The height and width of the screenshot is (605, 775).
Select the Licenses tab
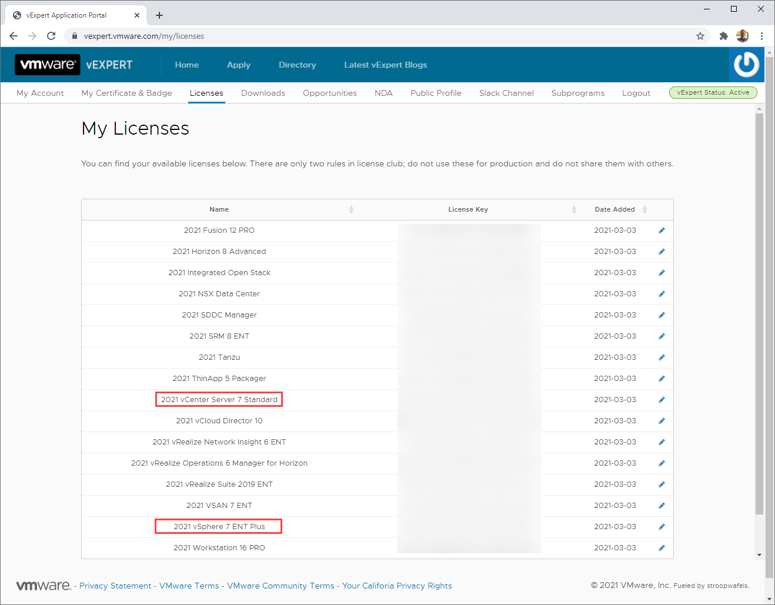(x=206, y=93)
